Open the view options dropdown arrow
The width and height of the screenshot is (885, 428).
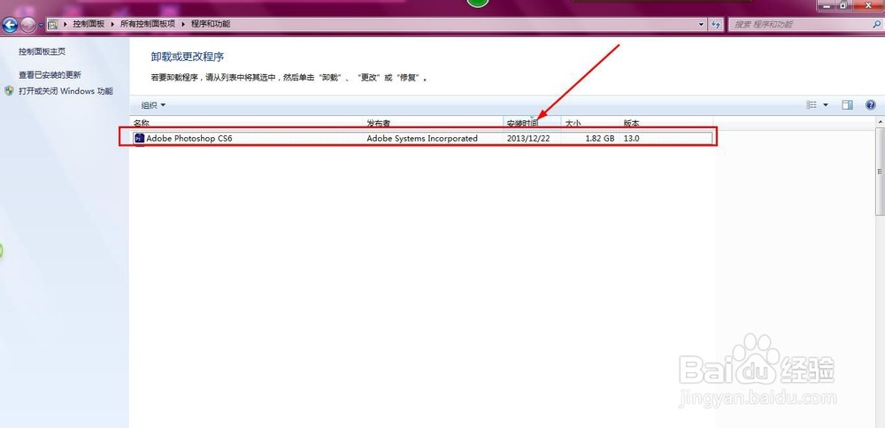(826, 105)
